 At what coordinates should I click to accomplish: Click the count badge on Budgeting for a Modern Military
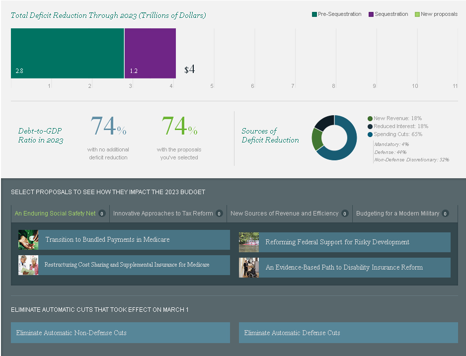[445, 214]
